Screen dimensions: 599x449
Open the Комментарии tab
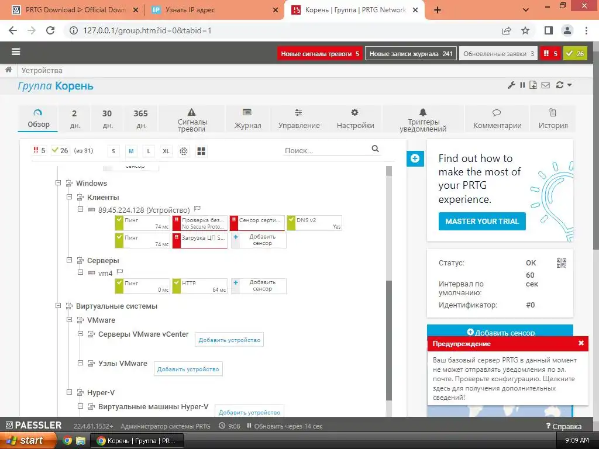point(497,119)
